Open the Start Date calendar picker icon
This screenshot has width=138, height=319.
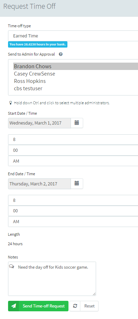pyautogui.click(x=77, y=123)
